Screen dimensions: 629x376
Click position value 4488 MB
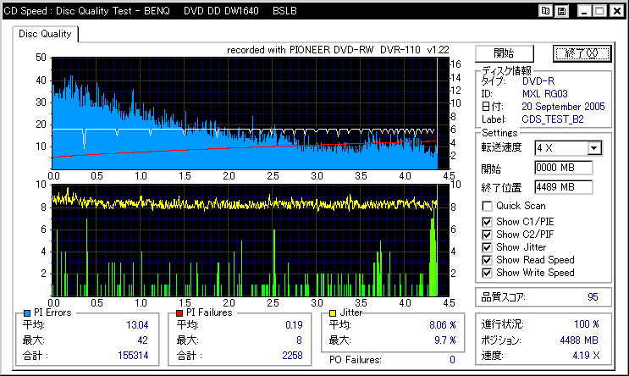[x=579, y=340]
